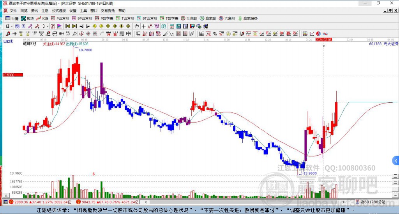Click first yellow diamond left-arrow icon

(95, 26)
